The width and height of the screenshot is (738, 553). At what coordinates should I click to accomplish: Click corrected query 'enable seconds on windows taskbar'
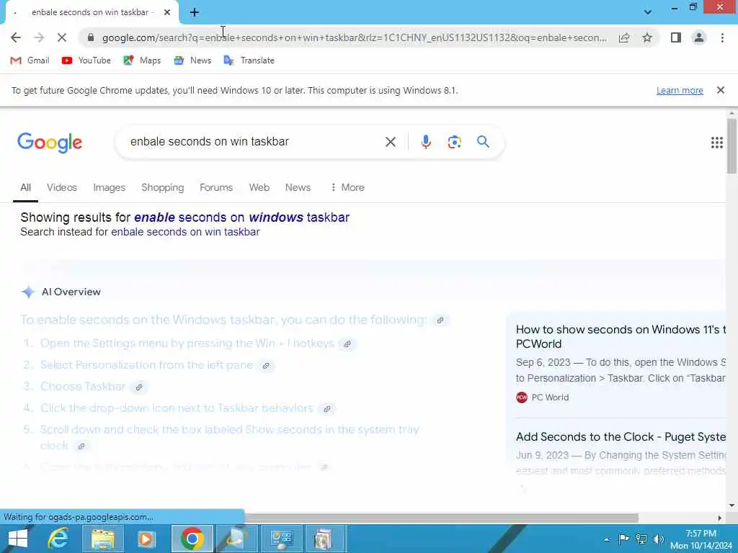tap(241, 217)
